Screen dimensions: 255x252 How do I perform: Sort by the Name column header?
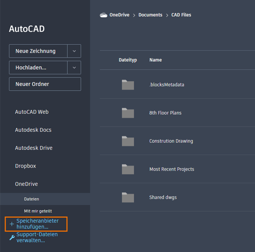155,60
